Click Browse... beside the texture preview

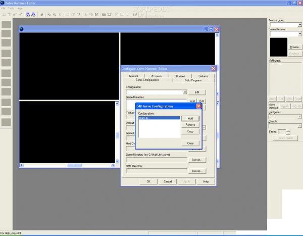click(x=295, y=47)
